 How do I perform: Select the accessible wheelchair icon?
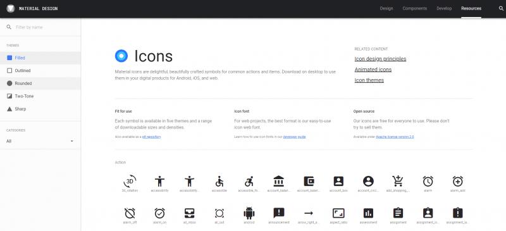tap(219, 181)
